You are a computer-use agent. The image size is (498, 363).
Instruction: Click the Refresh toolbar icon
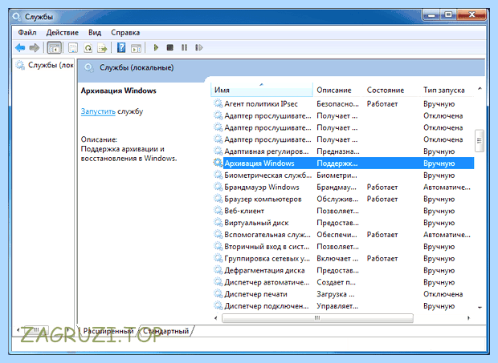click(88, 48)
